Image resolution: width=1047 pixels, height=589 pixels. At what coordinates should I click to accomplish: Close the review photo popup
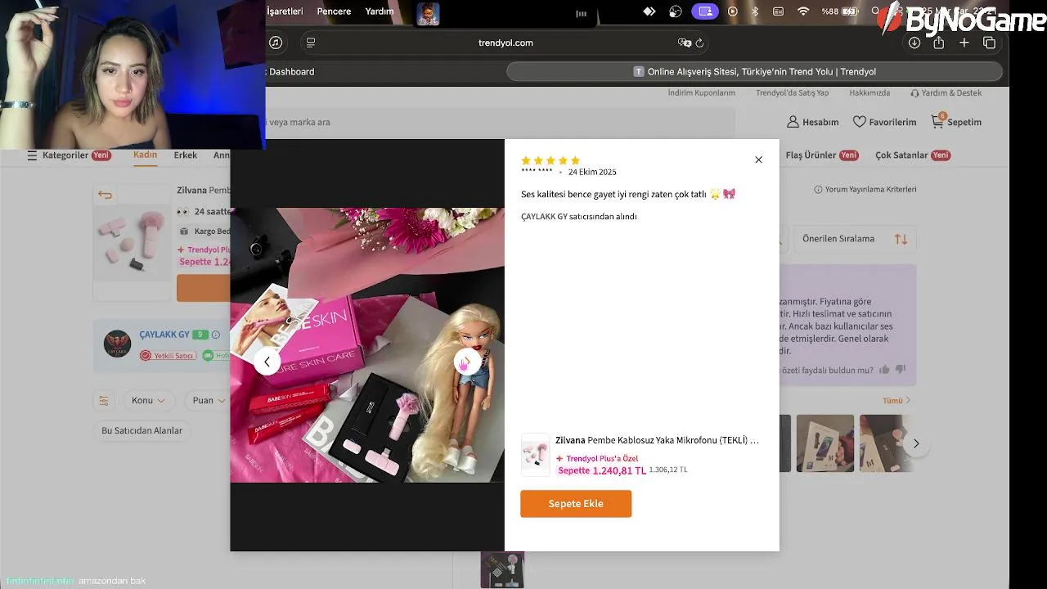758,160
